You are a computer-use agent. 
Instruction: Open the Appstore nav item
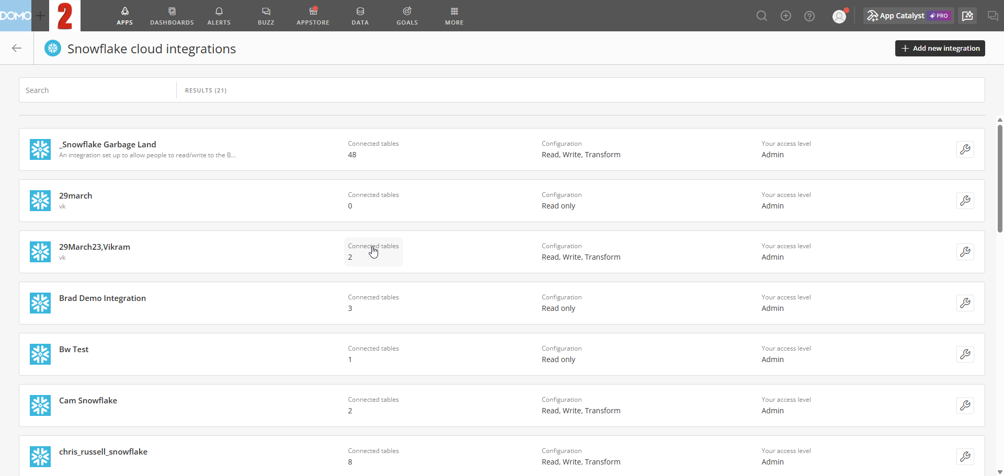coord(313,16)
